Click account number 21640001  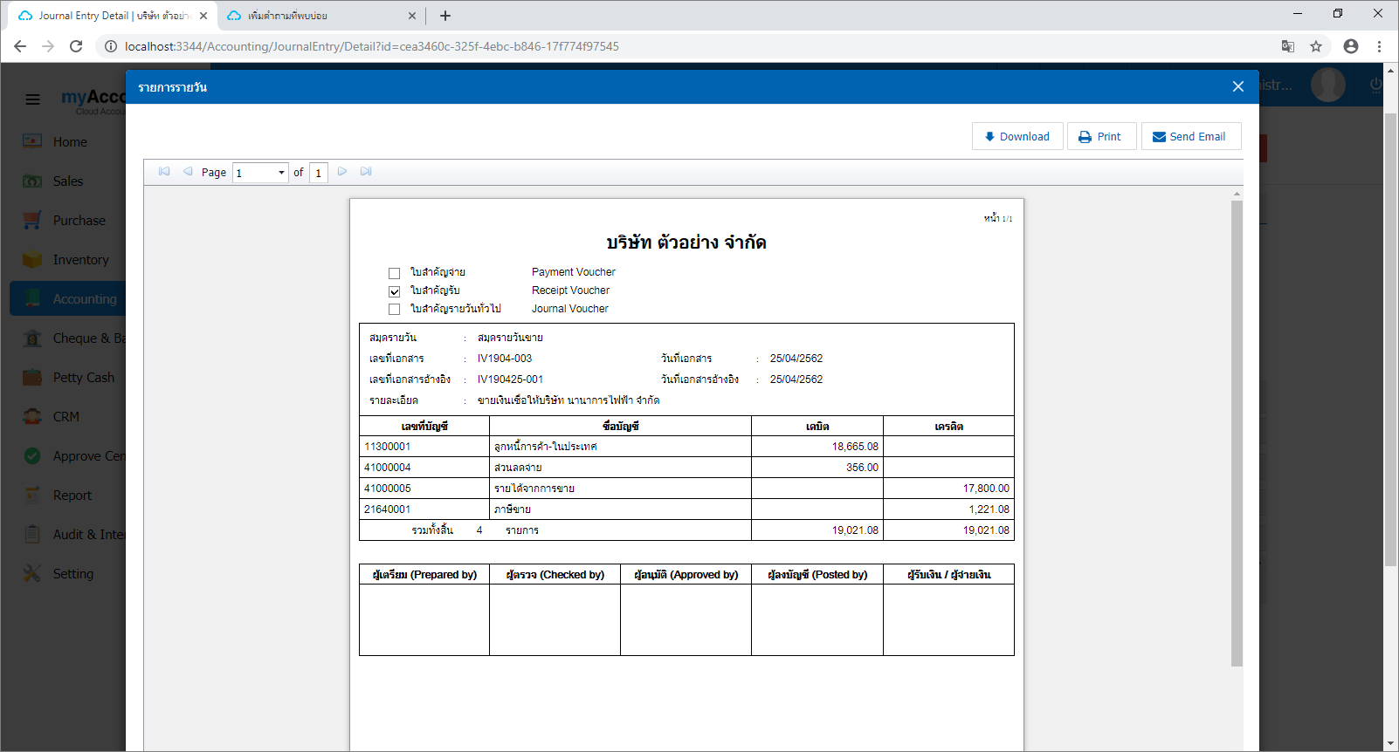(x=388, y=509)
